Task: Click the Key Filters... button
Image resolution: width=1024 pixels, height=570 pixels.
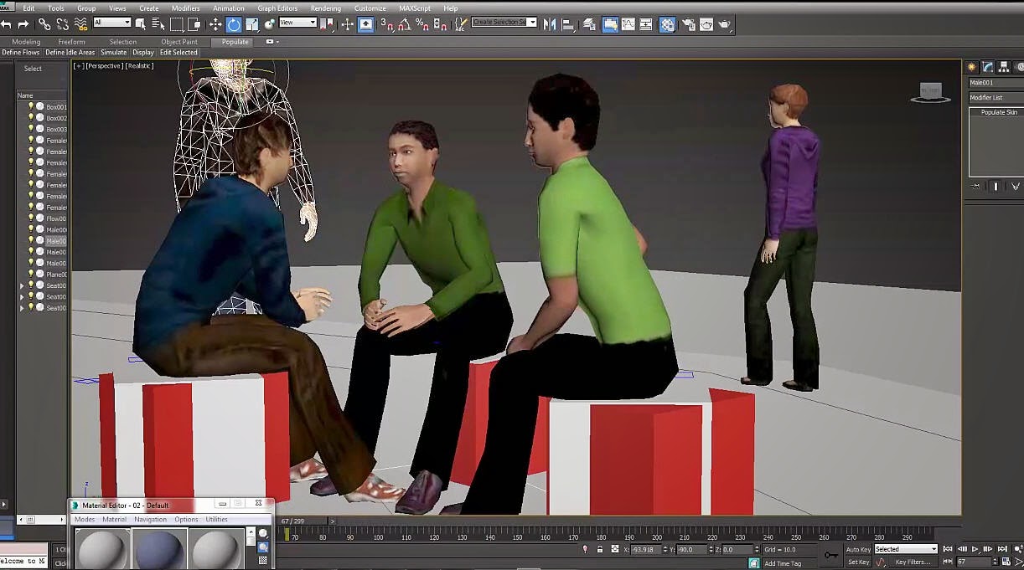Action: (914, 561)
